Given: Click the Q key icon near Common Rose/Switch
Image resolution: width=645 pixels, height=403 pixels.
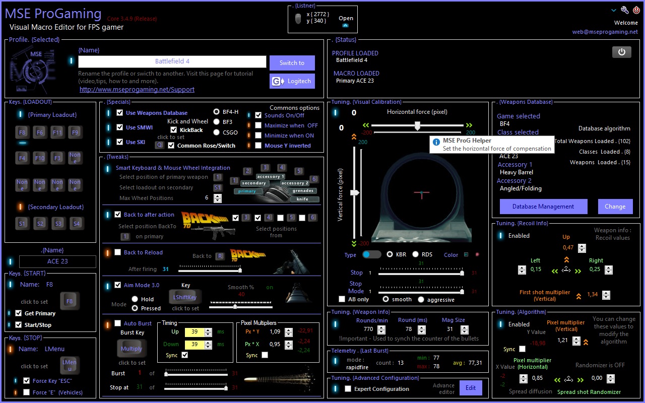Looking at the screenshot, I should coord(159,145).
